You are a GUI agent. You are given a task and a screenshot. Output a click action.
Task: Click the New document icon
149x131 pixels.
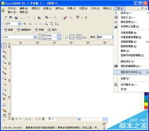(x=5, y=18)
